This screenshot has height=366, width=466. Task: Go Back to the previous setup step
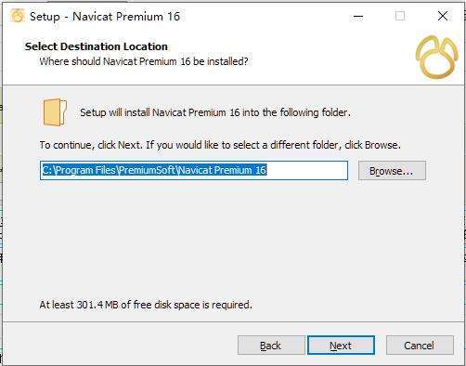pyautogui.click(x=271, y=346)
